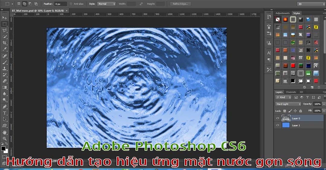Open the Clone Source panel icon
Image resolution: width=326 pixels, height=170 pixels.
[x=269, y=43]
